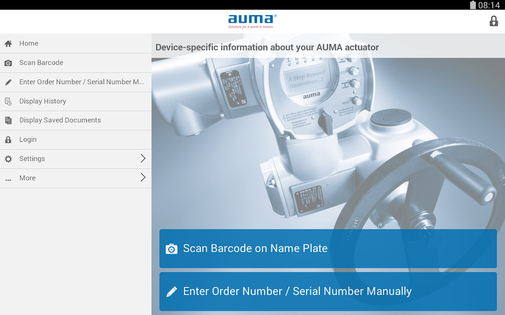Open Display History menu entry
The height and width of the screenshot is (315, 505).
(75, 101)
